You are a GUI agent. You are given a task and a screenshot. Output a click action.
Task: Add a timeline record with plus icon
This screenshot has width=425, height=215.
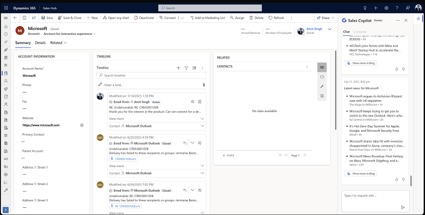(178, 68)
